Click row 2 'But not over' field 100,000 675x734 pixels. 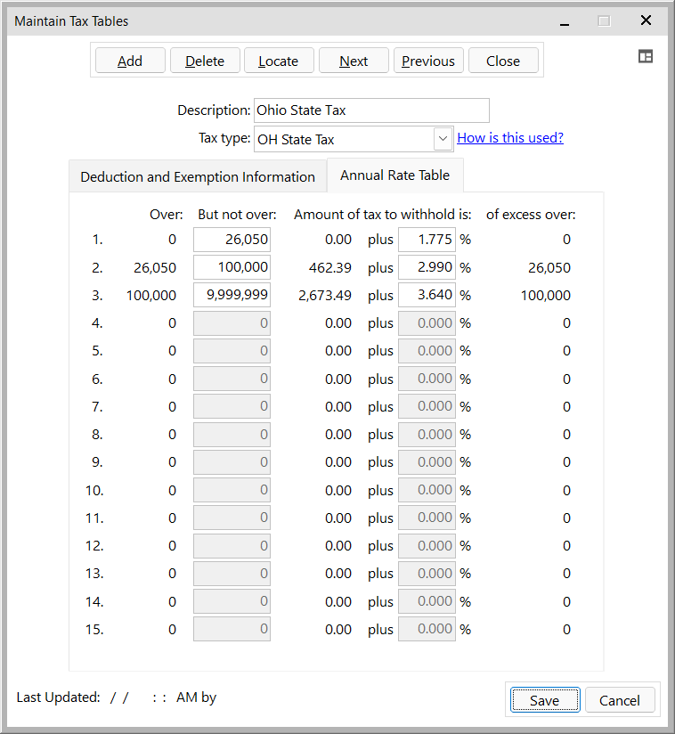[x=232, y=267]
